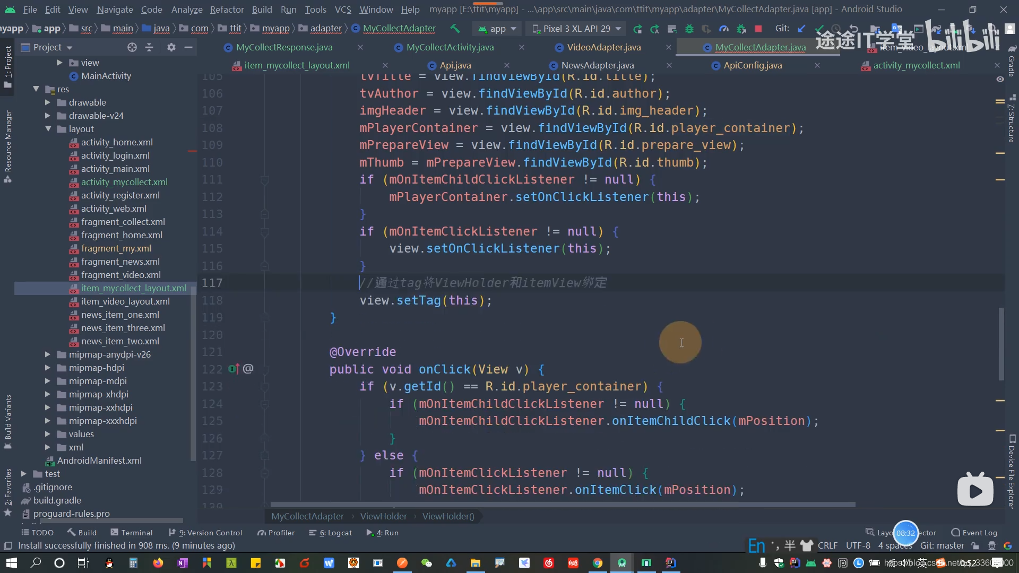Click Attach Debugger to Android Process icon
1019x573 pixels.
(x=741, y=29)
